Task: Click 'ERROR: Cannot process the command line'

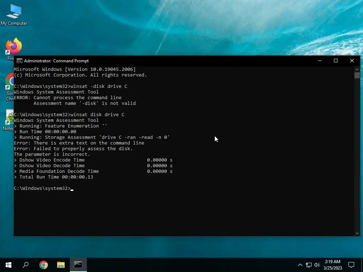Action: 68,98
